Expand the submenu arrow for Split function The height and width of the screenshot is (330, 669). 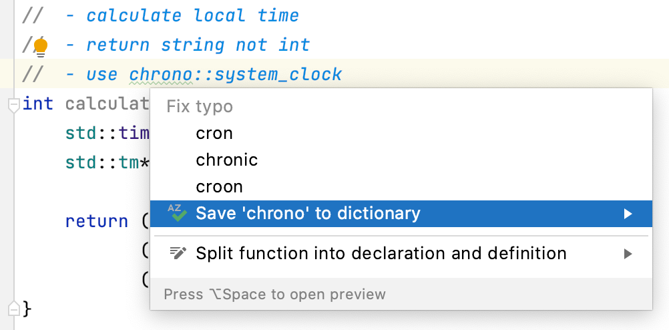pyautogui.click(x=628, y=254)
